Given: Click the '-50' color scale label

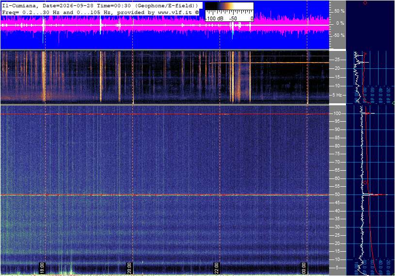Looking at the screenshot, I should pos(233,18).
